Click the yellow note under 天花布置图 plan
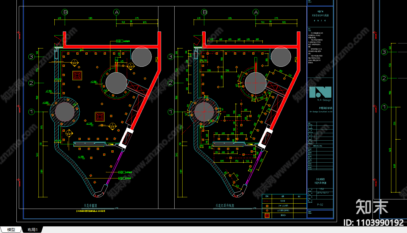407x233 pixels. pyautogui.click(x=90, y=211)
